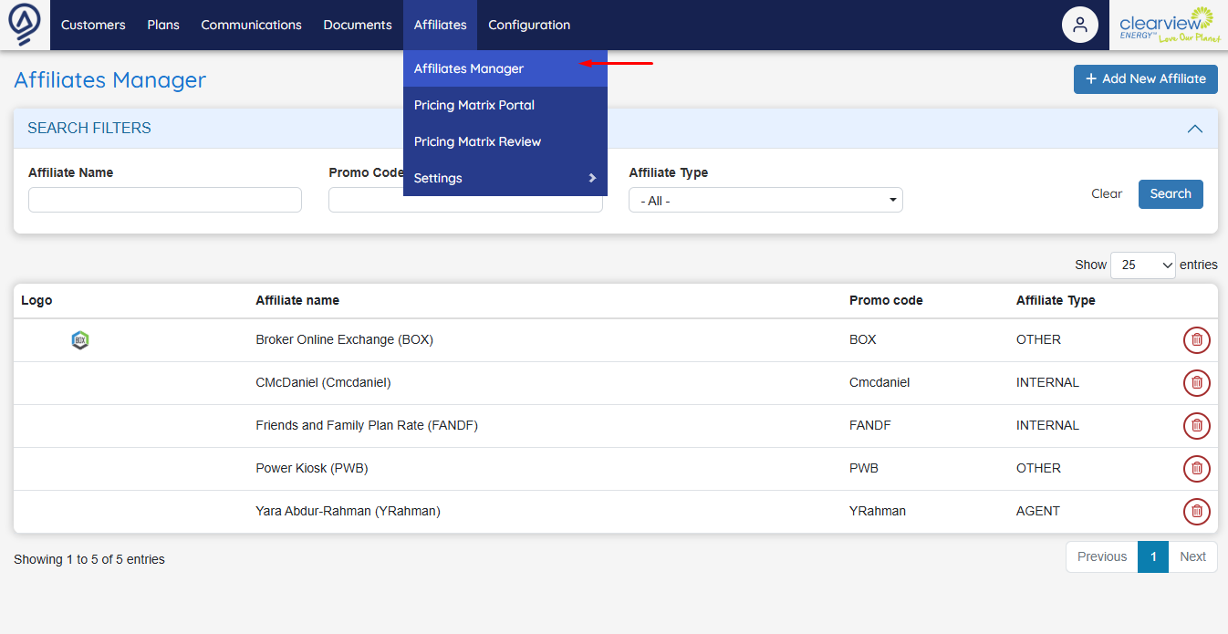The height and width of the screenshot is (634, 1228).
Task: Delete the Broker Online Exchange affiliate
Action: click(x=1197, y=340)
